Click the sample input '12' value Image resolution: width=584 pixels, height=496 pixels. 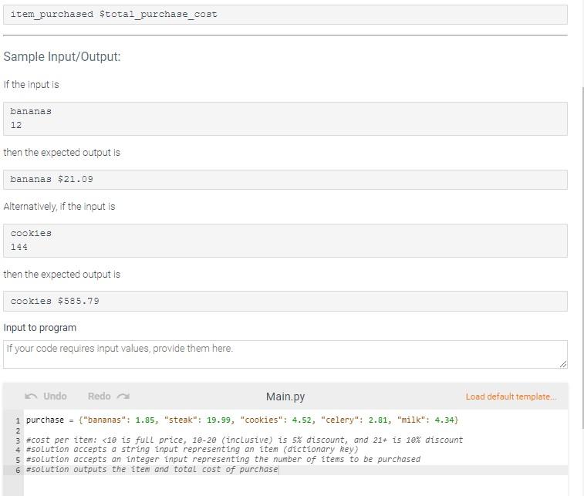16,125
